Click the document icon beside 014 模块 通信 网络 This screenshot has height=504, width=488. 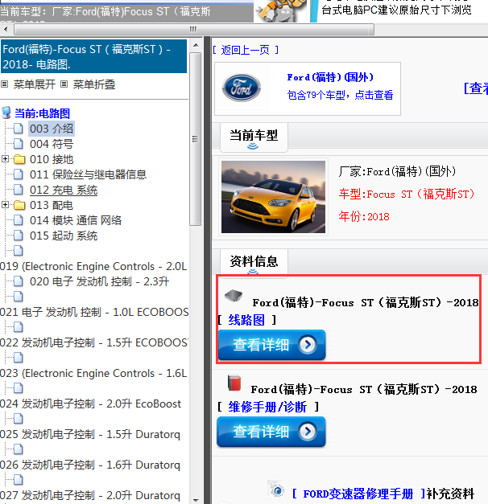(19, 220)
